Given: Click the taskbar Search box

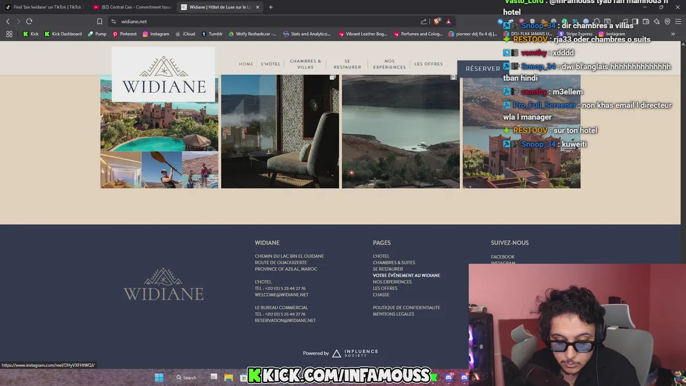Looking at the screenshot, I should click(186, 377).
